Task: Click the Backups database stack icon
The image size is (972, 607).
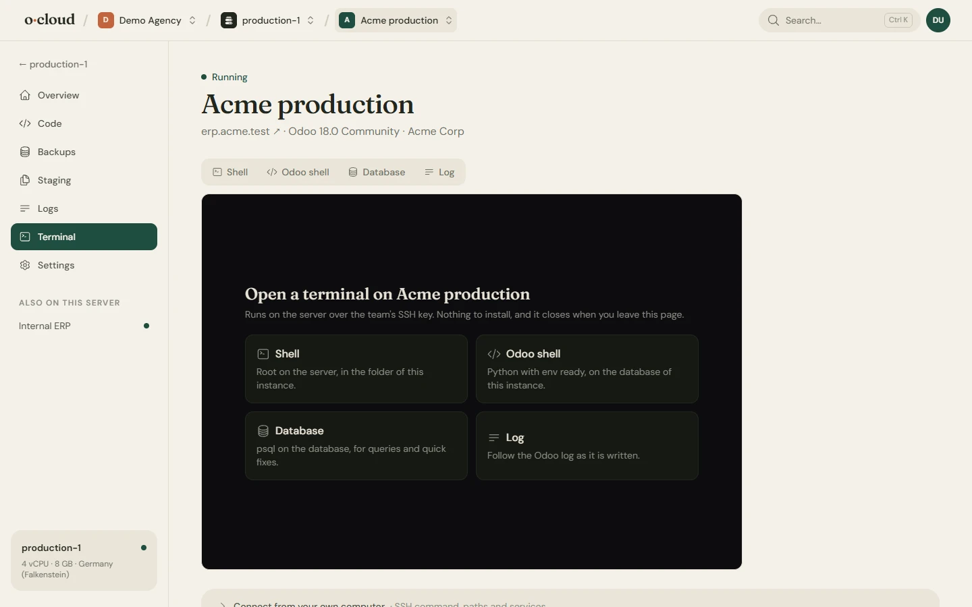Action: pyautogui.click(x=25, y=152)
